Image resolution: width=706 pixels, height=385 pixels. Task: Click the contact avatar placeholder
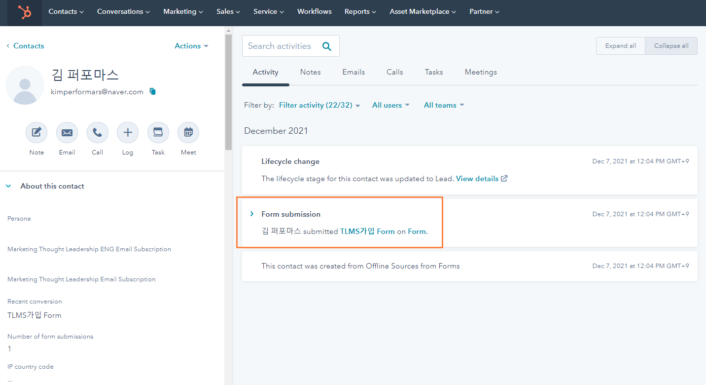pos(25,85)
